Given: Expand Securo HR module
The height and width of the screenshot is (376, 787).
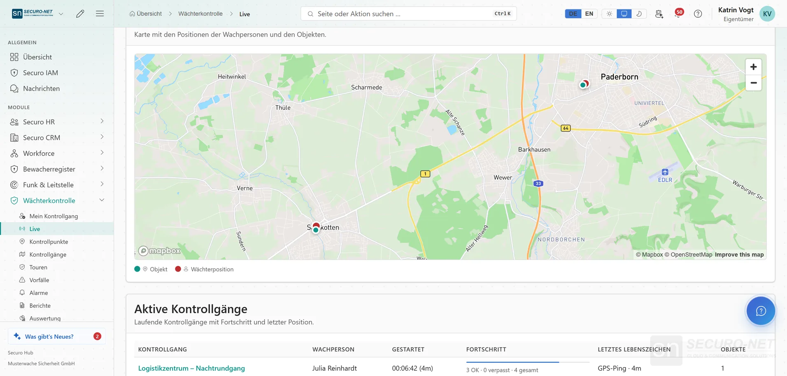Looking at the screenshot, I should pos(57,122).
